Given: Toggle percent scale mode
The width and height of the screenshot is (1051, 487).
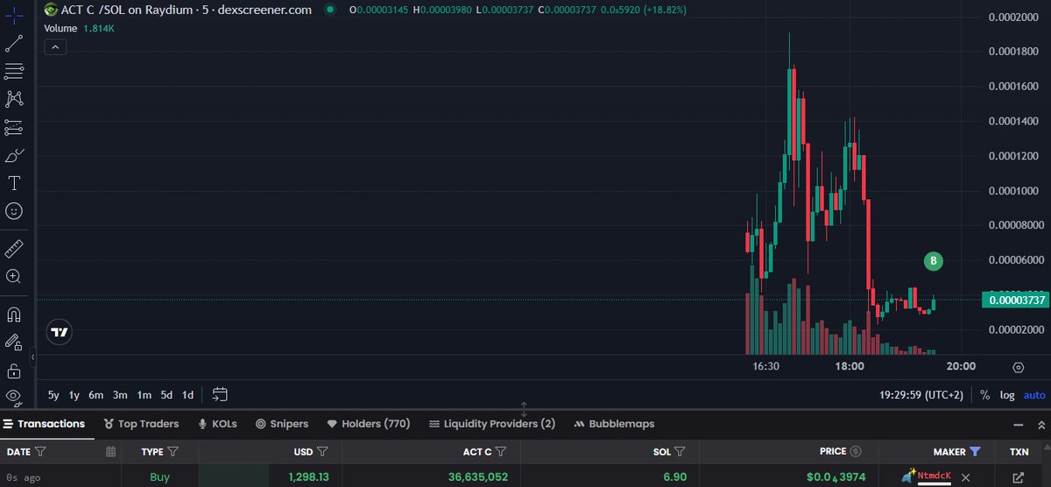Looking at the screenshot, I should click(x=985, y=395).
